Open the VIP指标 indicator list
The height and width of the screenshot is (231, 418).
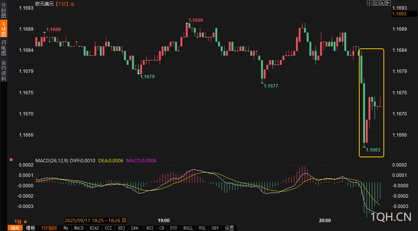[49, 228]
